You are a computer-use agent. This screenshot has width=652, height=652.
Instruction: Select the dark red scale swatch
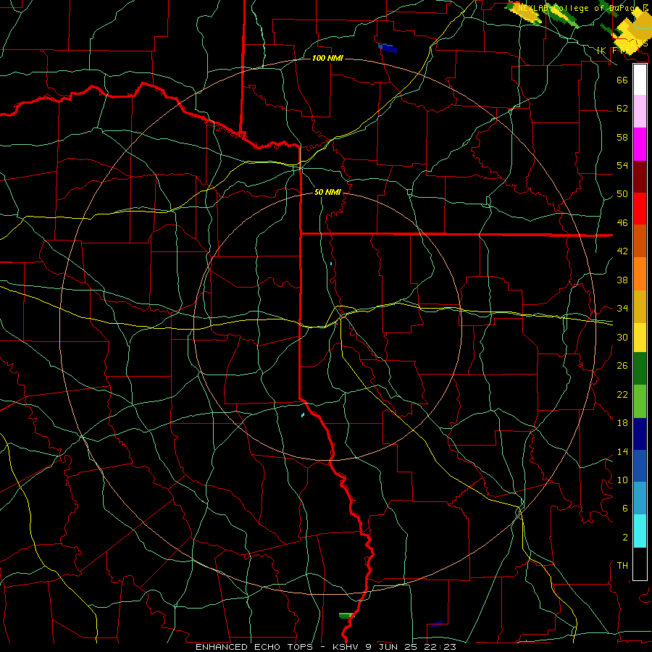[640, 177]
